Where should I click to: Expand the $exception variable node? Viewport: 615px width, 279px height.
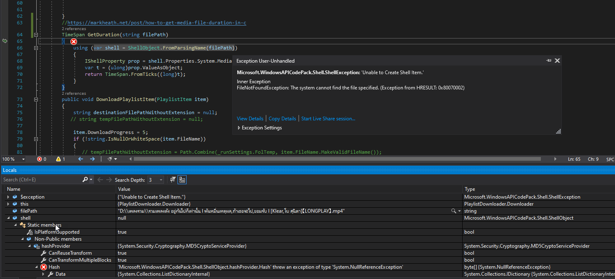pos(8,197)
